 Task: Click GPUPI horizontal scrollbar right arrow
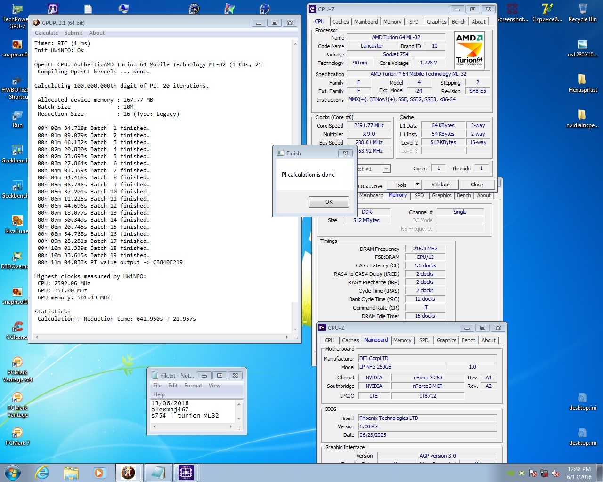pos(287,337)
